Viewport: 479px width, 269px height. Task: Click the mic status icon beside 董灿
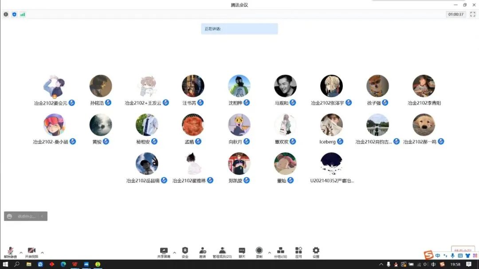tap(290, 181)
